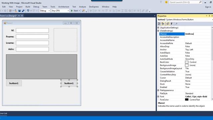The width and height of the screenshot is (213, 120).
Task: Click the Id text box on form
Action: 32,30
